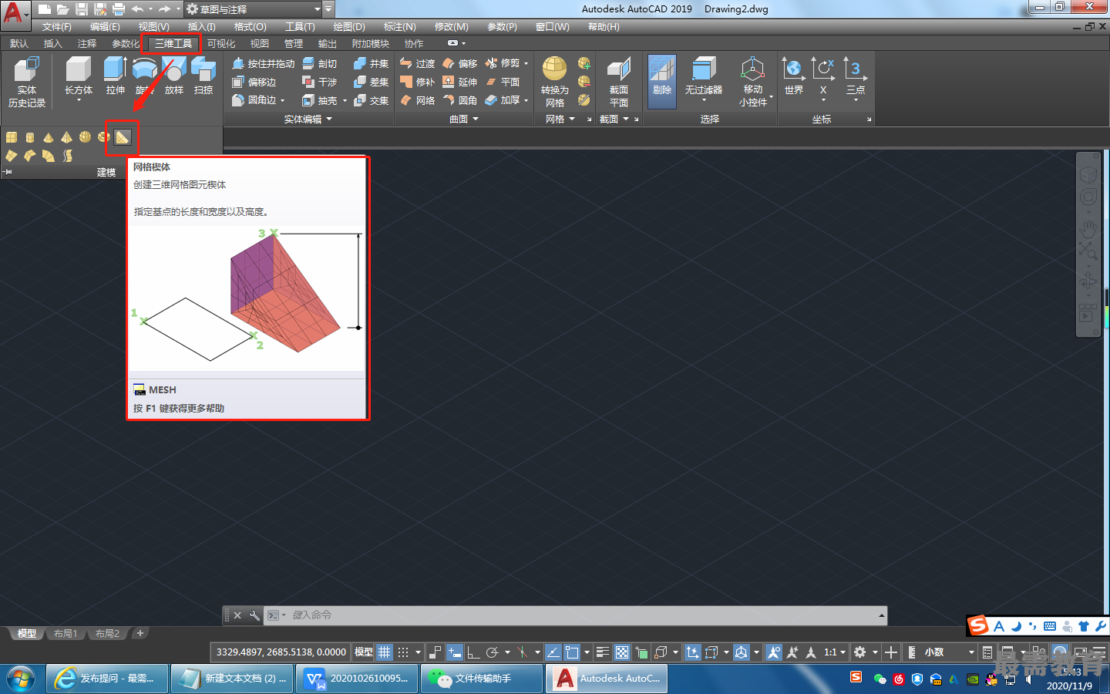Click the Loft (放样) tool
The width and height of the screenshot is (1110, 694).
174,76
